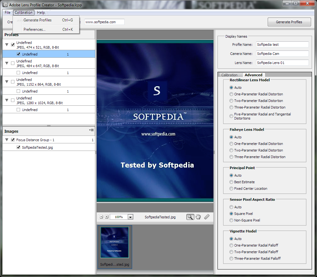This screenshot has height=277, width=317.
Task: Select SoftpediaTested.jpg in the Images list
Action: [49, 147]
